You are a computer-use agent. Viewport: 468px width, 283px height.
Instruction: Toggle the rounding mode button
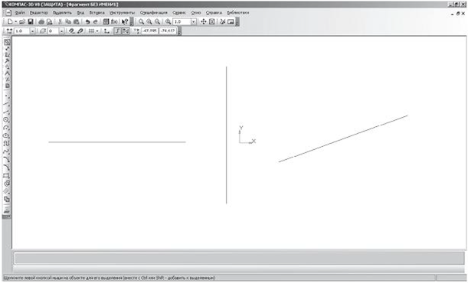(126, 31)
